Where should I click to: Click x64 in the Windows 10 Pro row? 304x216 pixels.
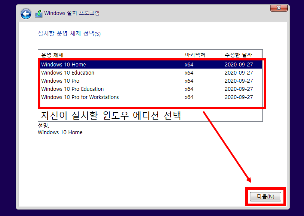(x=189, y=81)
